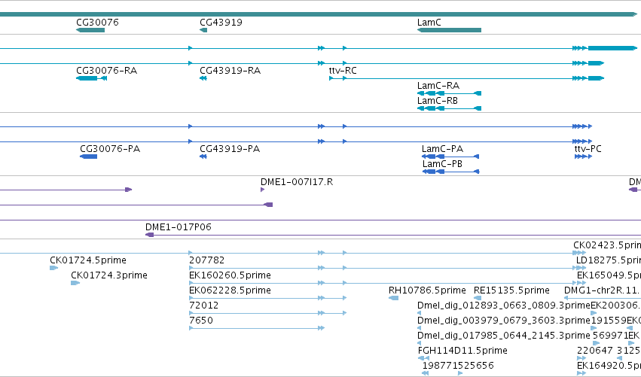Image resolution: width=641 pixels, height=377 pixels.
Task: Click the LamC-PB protein label
Action: [442, 164]
